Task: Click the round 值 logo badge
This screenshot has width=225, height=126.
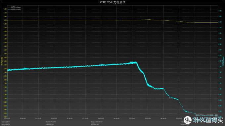Action: [x=188, y=120]
